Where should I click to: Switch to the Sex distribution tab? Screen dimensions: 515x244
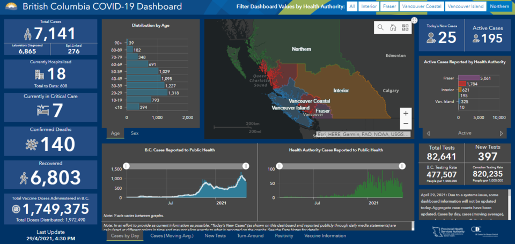(135, 134)
